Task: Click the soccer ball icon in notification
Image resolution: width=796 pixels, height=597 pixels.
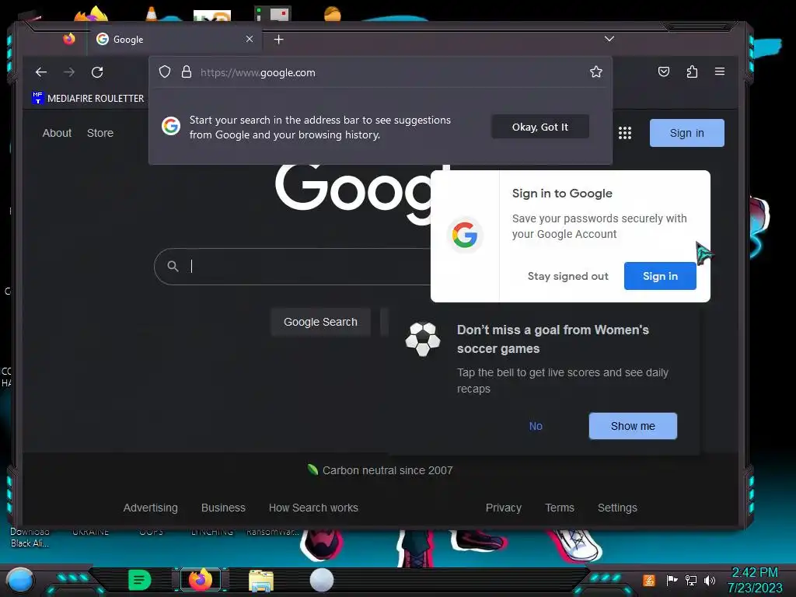Action: pos(422,339)
